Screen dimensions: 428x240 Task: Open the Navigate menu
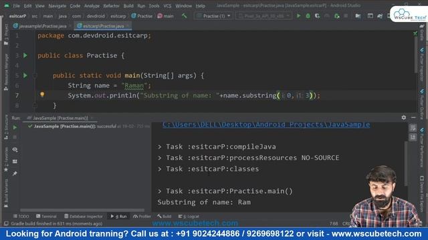point(58,6)
